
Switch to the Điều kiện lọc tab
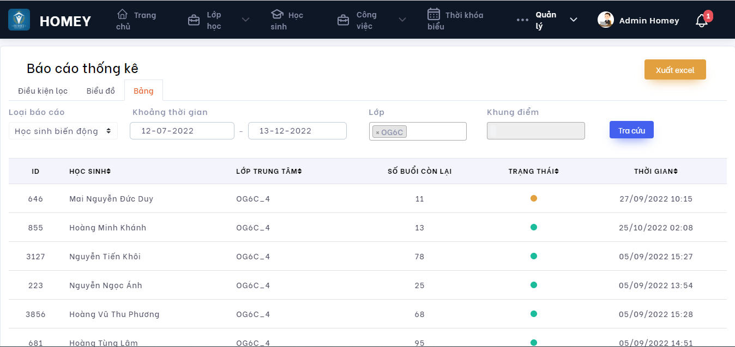43,91
